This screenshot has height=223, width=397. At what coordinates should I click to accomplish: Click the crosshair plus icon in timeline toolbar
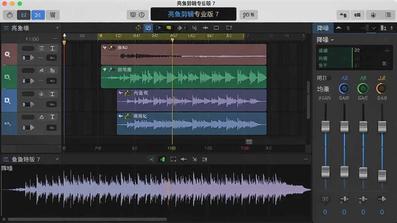(x=205, y=28)
